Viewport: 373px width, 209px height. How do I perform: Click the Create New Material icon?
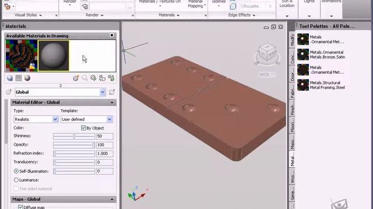76,78
